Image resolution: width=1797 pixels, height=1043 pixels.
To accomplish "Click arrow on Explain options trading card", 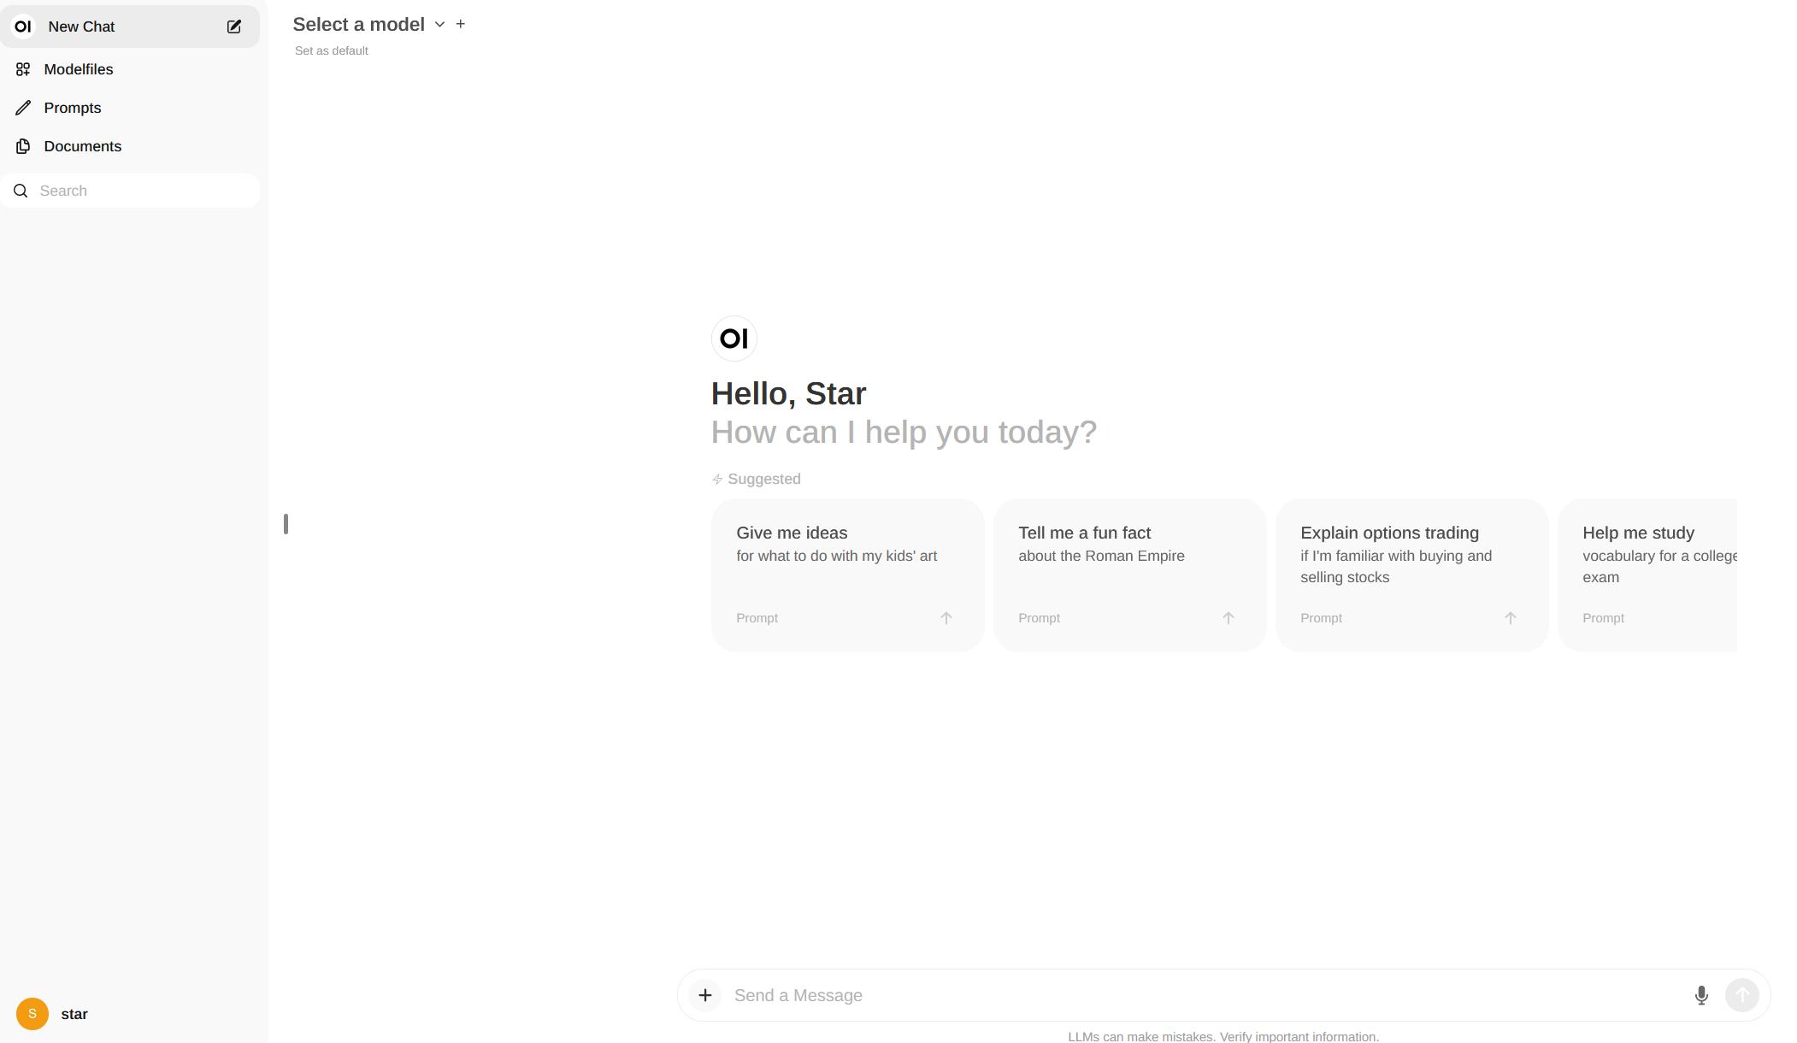I will tap(1510, 618).
